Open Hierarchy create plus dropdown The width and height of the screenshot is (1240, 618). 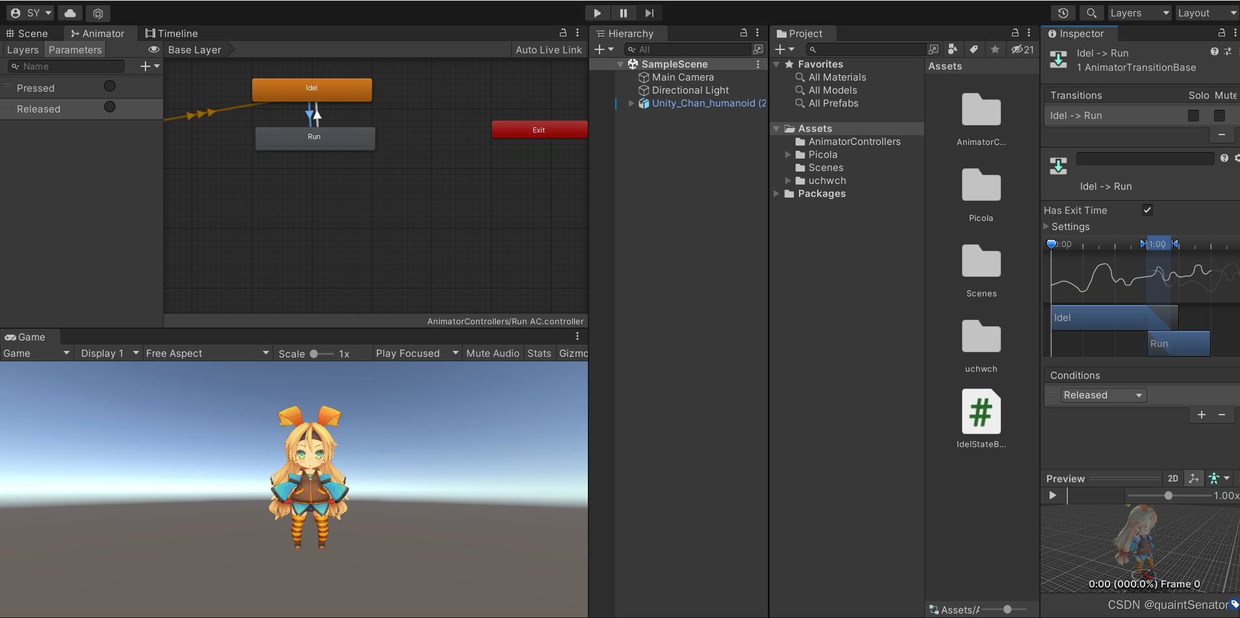coord(603,49)
